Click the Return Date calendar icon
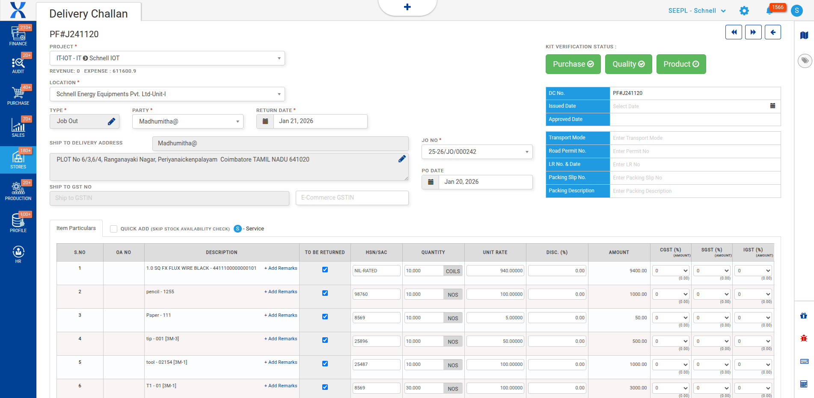The width and height of the screenshot is (814, 398). pyautogui.click(x=265, y=121)
